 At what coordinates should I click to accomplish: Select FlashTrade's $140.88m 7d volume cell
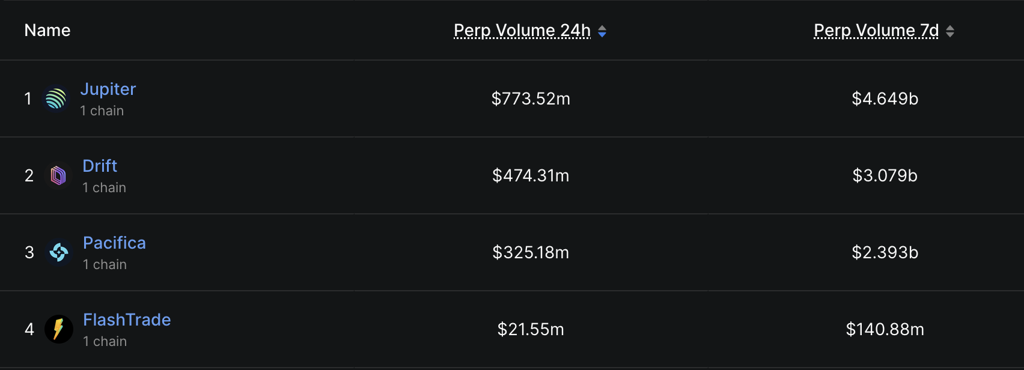pyautogui.click(x=885, y=329)
